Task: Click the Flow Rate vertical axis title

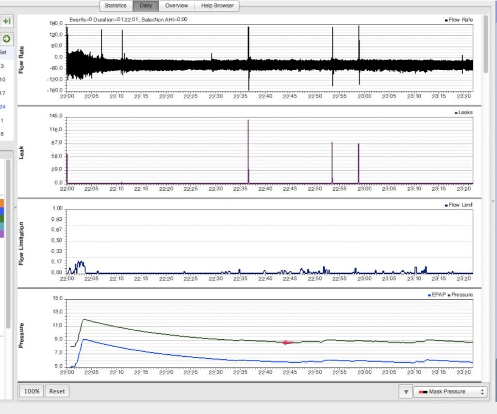Action: [21, 60]
